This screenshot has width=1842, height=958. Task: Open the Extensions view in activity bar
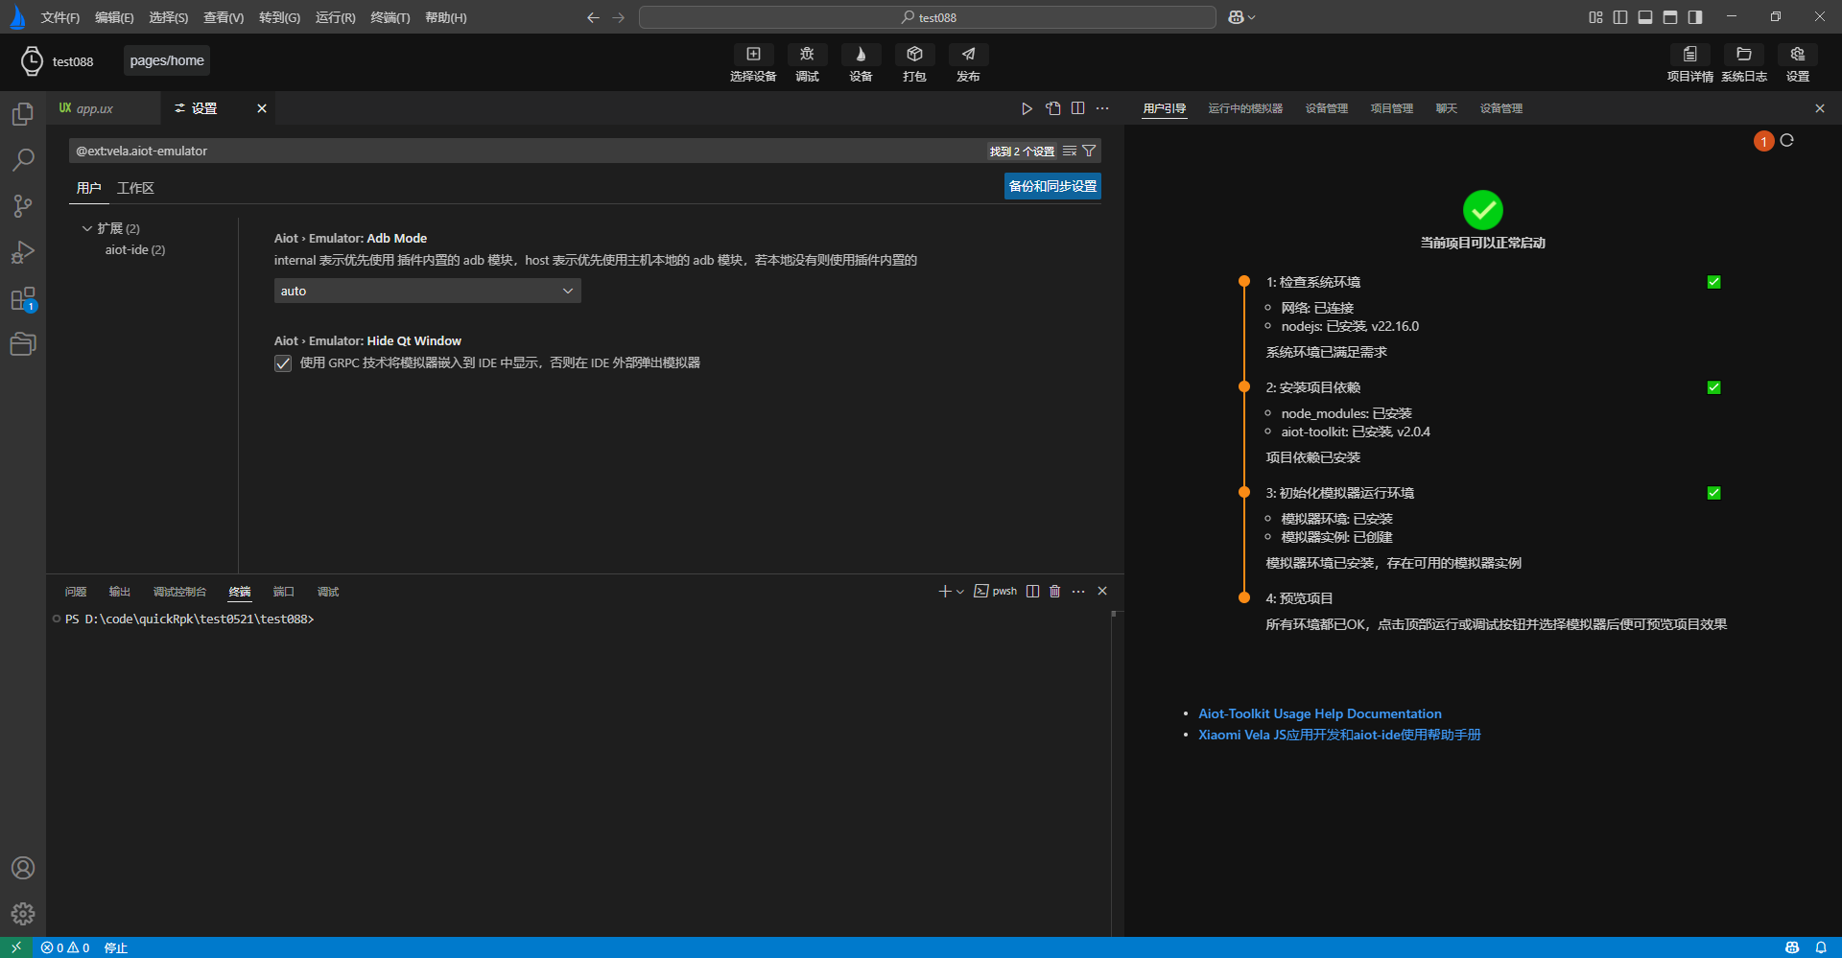[23, 299]
